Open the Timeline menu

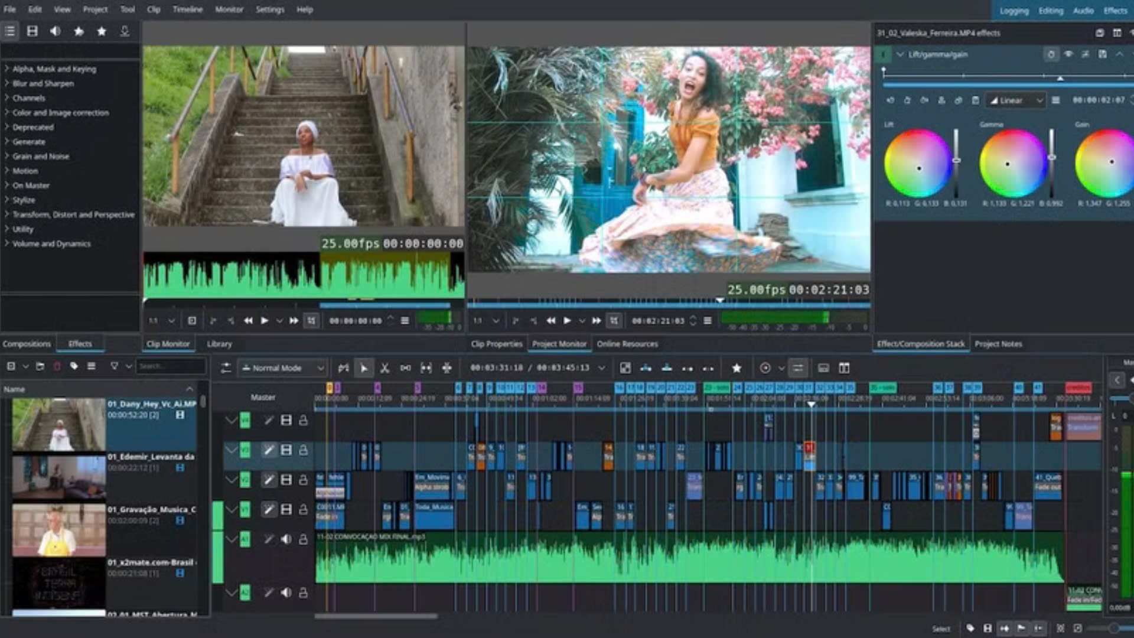point(187,9)
